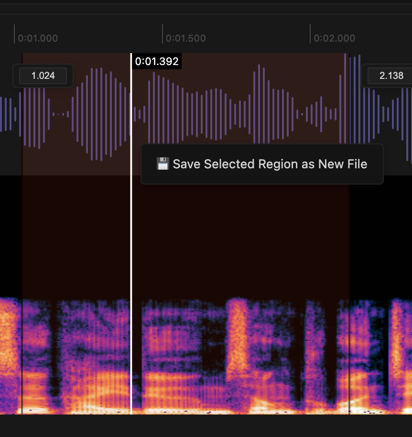
Task: Click the 0:01.000 ruler mark
Action: pyautogui.click(x=38, y=38)
